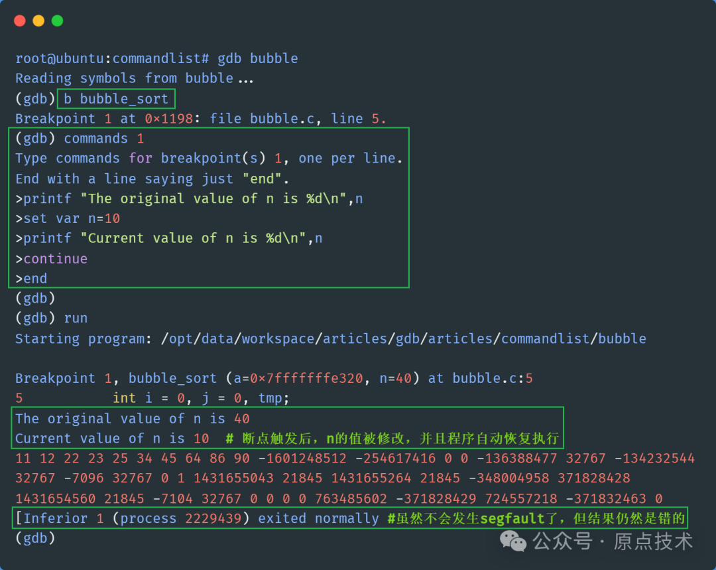
Task: Click the a=0x7fffffffe320 argument value
Action: point(298,378)
